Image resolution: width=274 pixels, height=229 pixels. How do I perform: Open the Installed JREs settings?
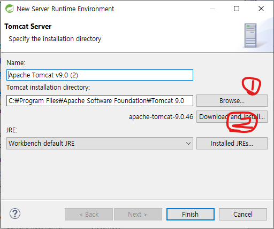(x=232, y=144)
